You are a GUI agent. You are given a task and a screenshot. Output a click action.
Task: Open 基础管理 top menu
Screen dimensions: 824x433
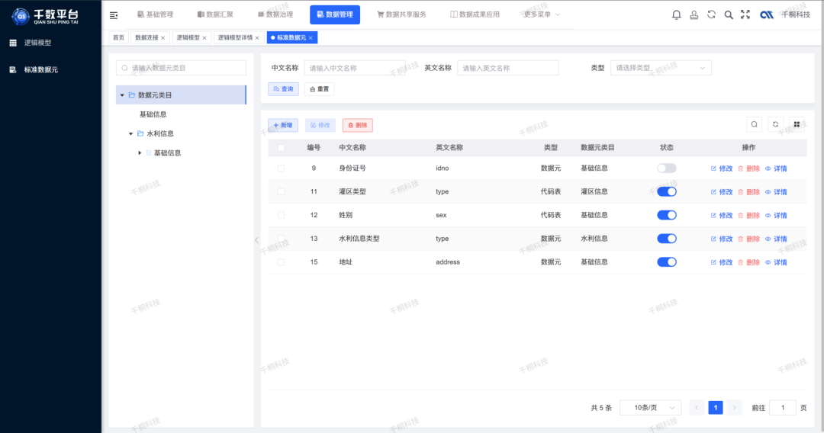coord(155,14)
